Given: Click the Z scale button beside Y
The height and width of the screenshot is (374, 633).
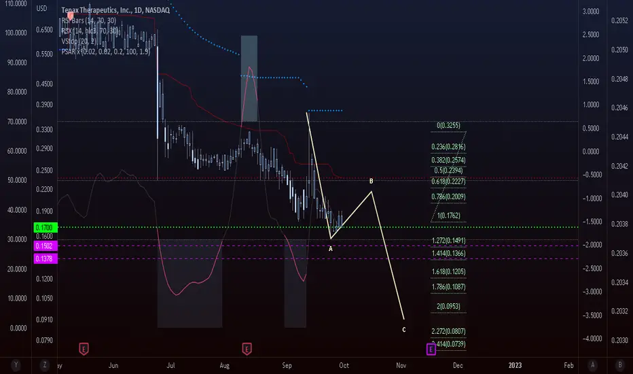Looking at the screenshot, I should (44, 365).
